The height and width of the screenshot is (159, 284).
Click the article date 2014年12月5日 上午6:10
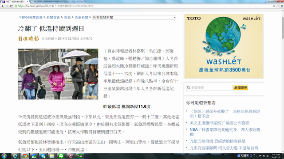click(75, 38)
